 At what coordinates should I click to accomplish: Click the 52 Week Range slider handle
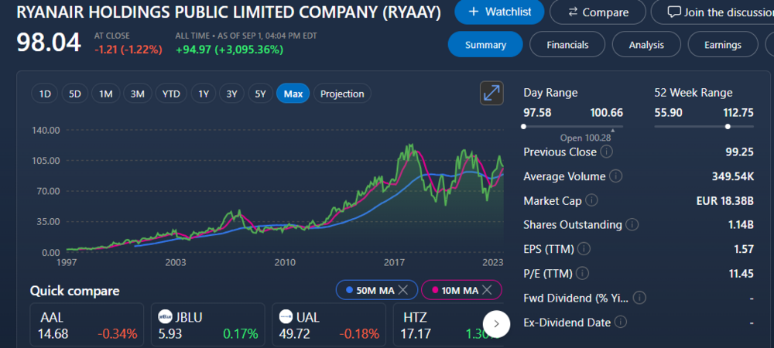click(728, 127)
